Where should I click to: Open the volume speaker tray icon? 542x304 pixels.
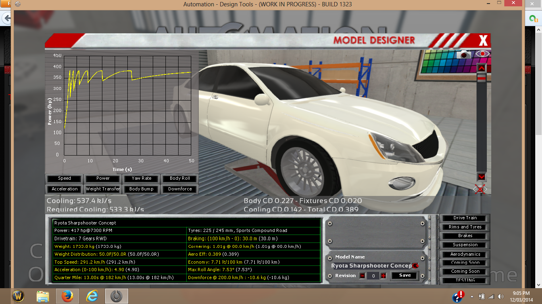pos(501,296)
